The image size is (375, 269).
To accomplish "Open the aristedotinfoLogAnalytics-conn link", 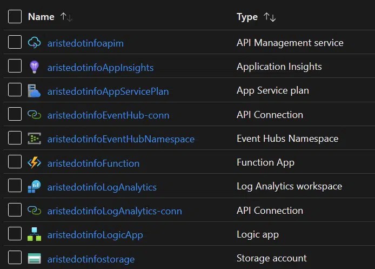I will [114, 211].
